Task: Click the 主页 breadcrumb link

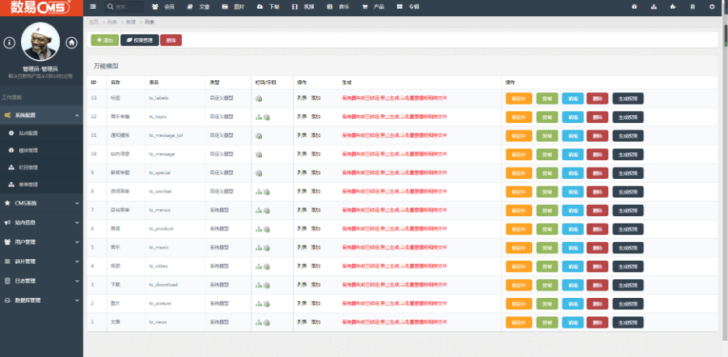Action: [x=93, y=22]
